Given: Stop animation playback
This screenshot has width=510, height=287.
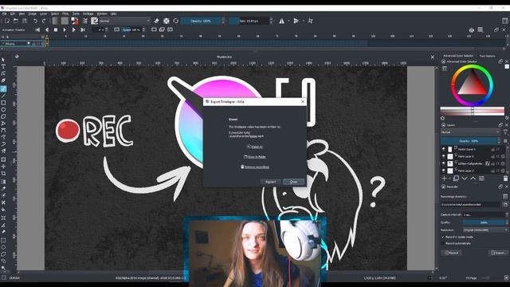Looking at the screenshot, I should pos(56,29).
